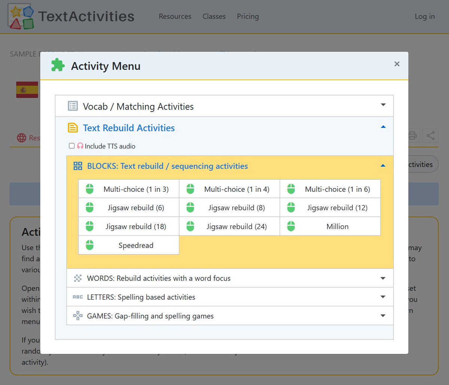Click the grid icon beside Vocab / Matching Activities

tap(73, 106)
